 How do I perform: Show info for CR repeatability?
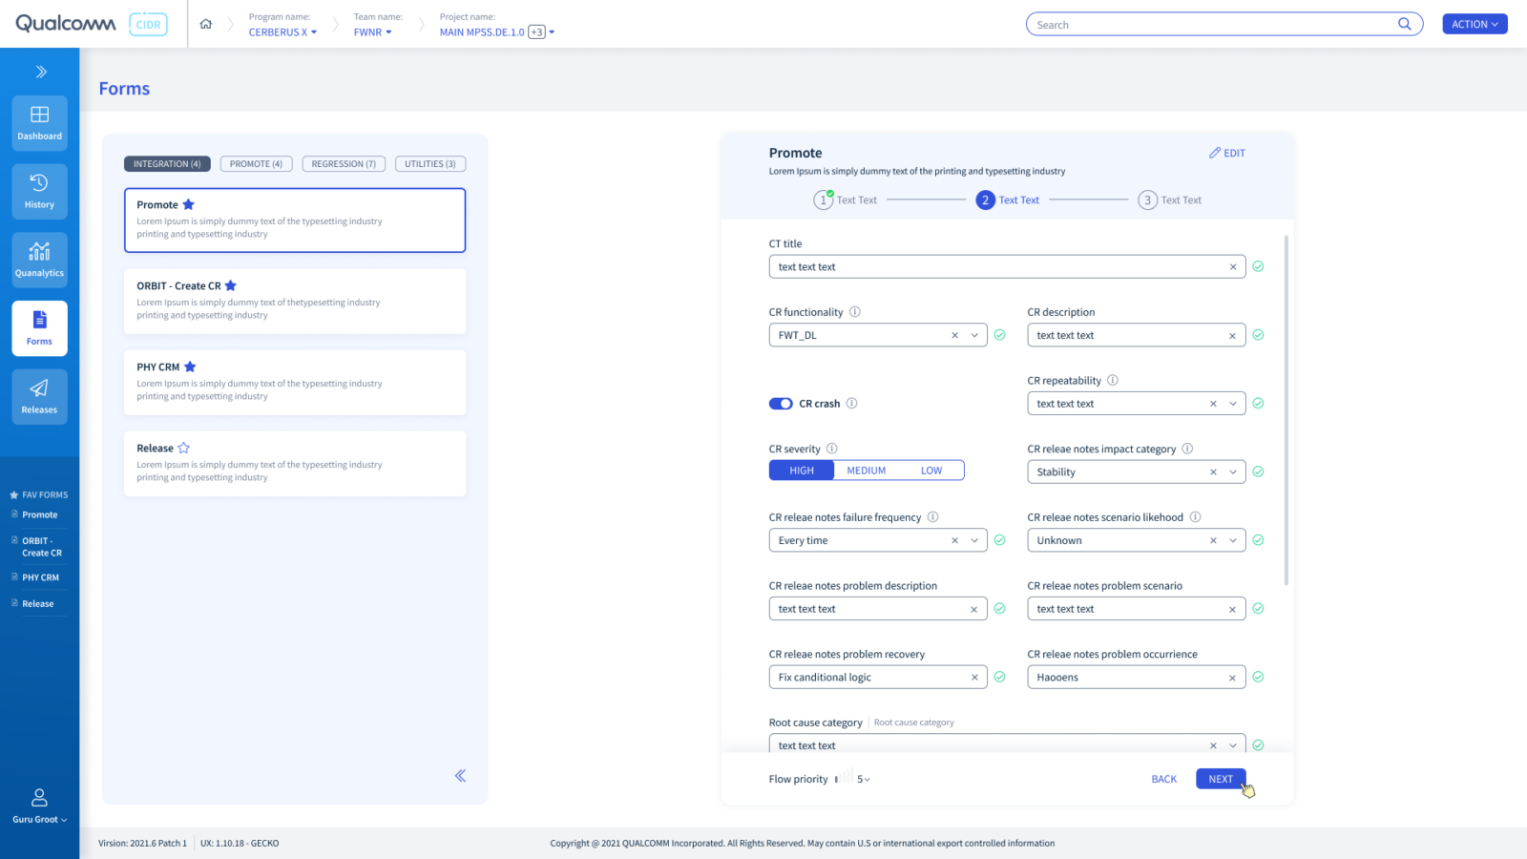1113,380
